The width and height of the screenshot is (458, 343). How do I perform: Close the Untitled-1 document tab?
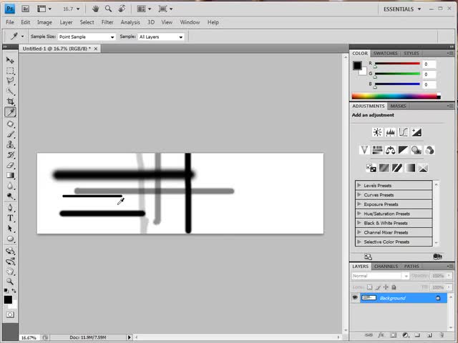[x=95, y=49]
